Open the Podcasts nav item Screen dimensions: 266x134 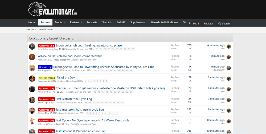[92, 22]
